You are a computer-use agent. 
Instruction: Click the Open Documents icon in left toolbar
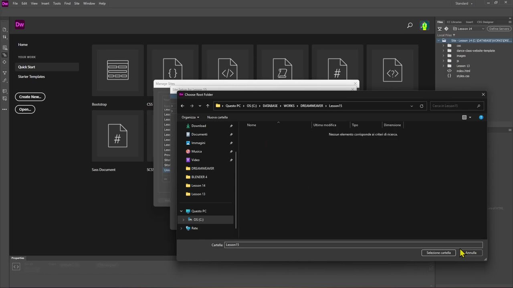click(4, 30)
